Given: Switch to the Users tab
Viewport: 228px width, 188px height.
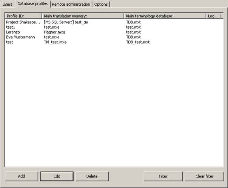Looking at the screenshot, I should point(8,5).
